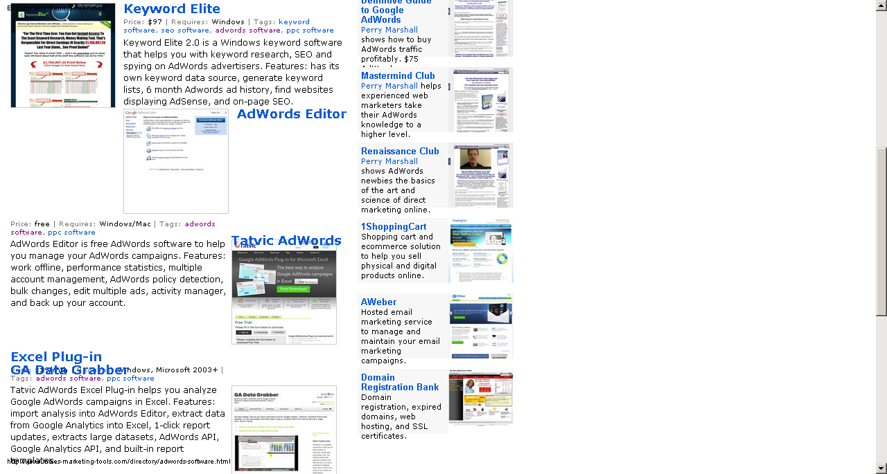Click the GA Data Grabber screenshot thumbnail
Screen dimensions: 887x474
click(284, 430)
